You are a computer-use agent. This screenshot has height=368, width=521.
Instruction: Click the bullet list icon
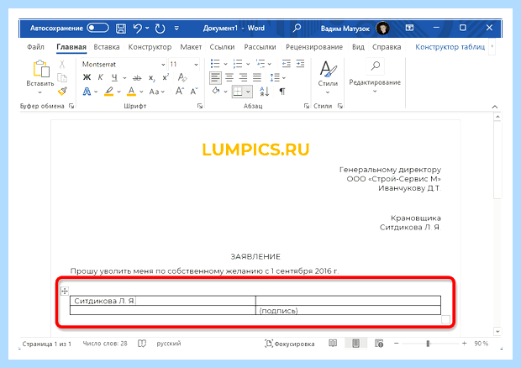pos(215,64)
